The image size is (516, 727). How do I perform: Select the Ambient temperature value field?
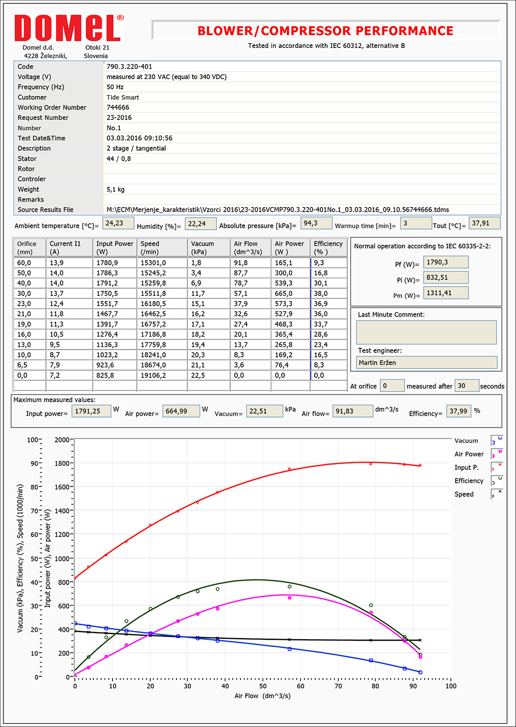coord(118,224)
